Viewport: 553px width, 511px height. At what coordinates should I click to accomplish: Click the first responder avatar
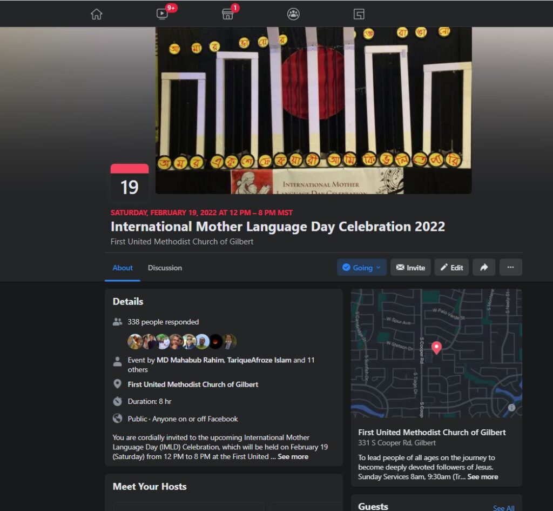[x=134, y=342]
